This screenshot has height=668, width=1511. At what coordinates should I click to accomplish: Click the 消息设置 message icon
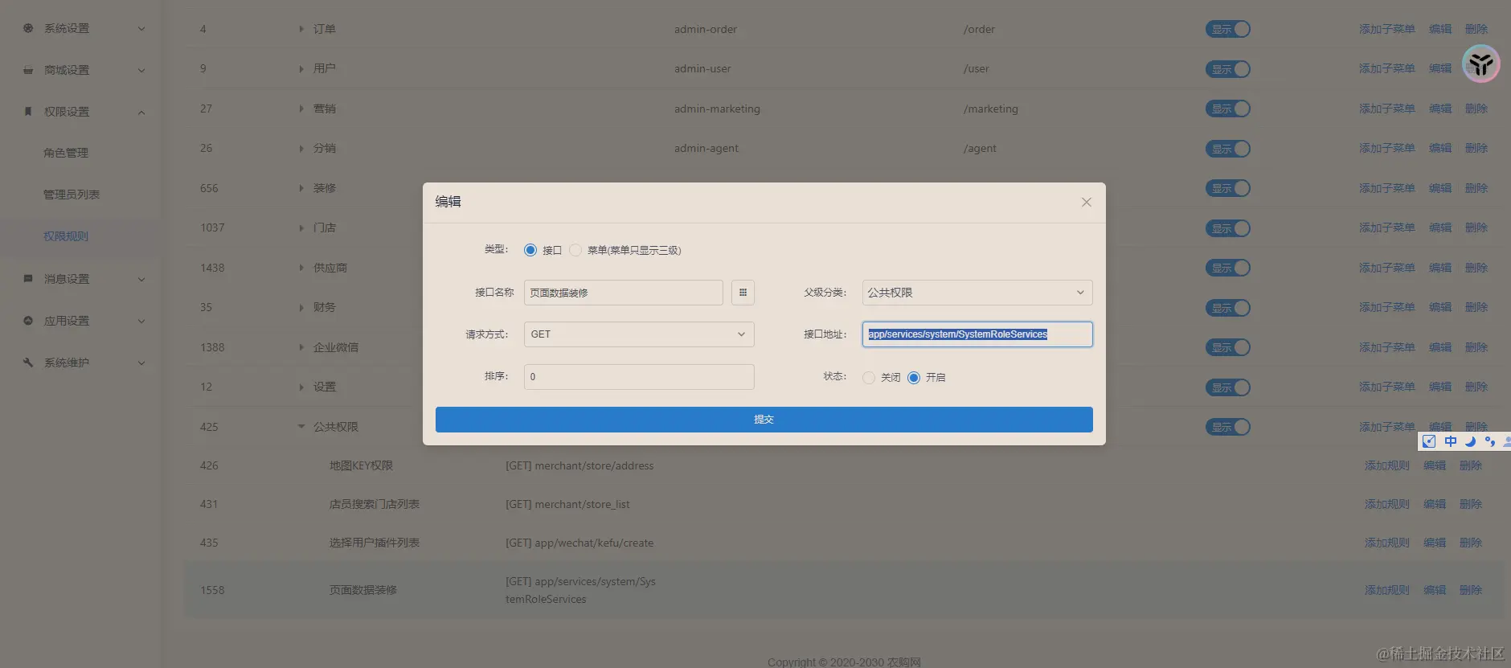coord(28,279)
